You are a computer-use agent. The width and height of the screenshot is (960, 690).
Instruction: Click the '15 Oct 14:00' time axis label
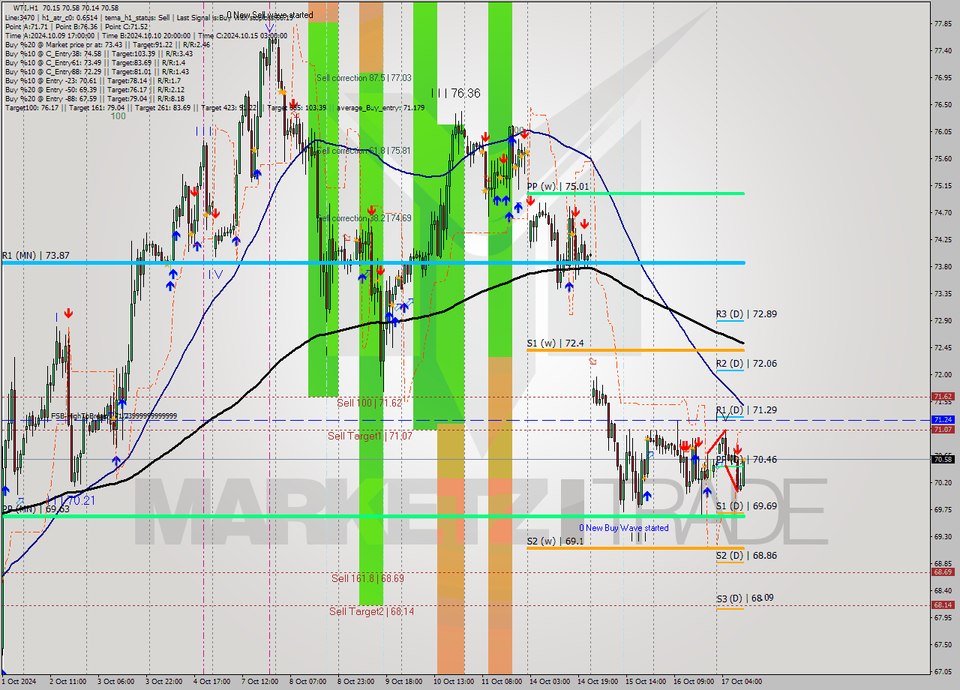646,682
